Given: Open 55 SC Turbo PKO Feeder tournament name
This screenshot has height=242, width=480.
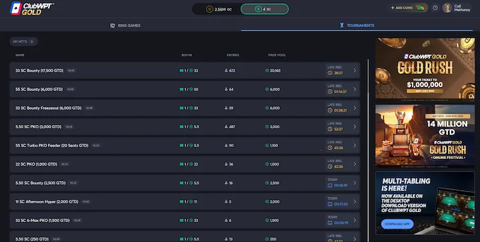Looking at the screenshot, I should point(52,146).
